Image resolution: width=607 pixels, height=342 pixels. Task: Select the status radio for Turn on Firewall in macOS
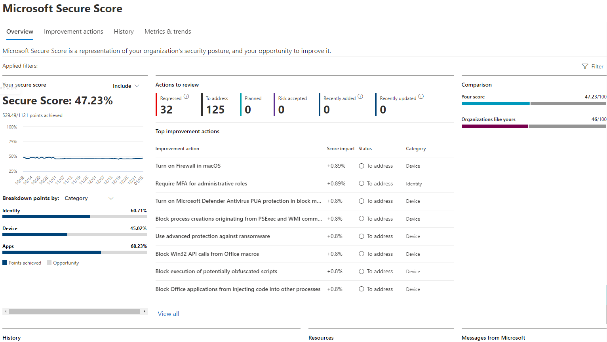point(361,166)
